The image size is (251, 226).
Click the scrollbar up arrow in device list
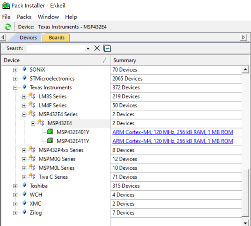coord(245,69)
